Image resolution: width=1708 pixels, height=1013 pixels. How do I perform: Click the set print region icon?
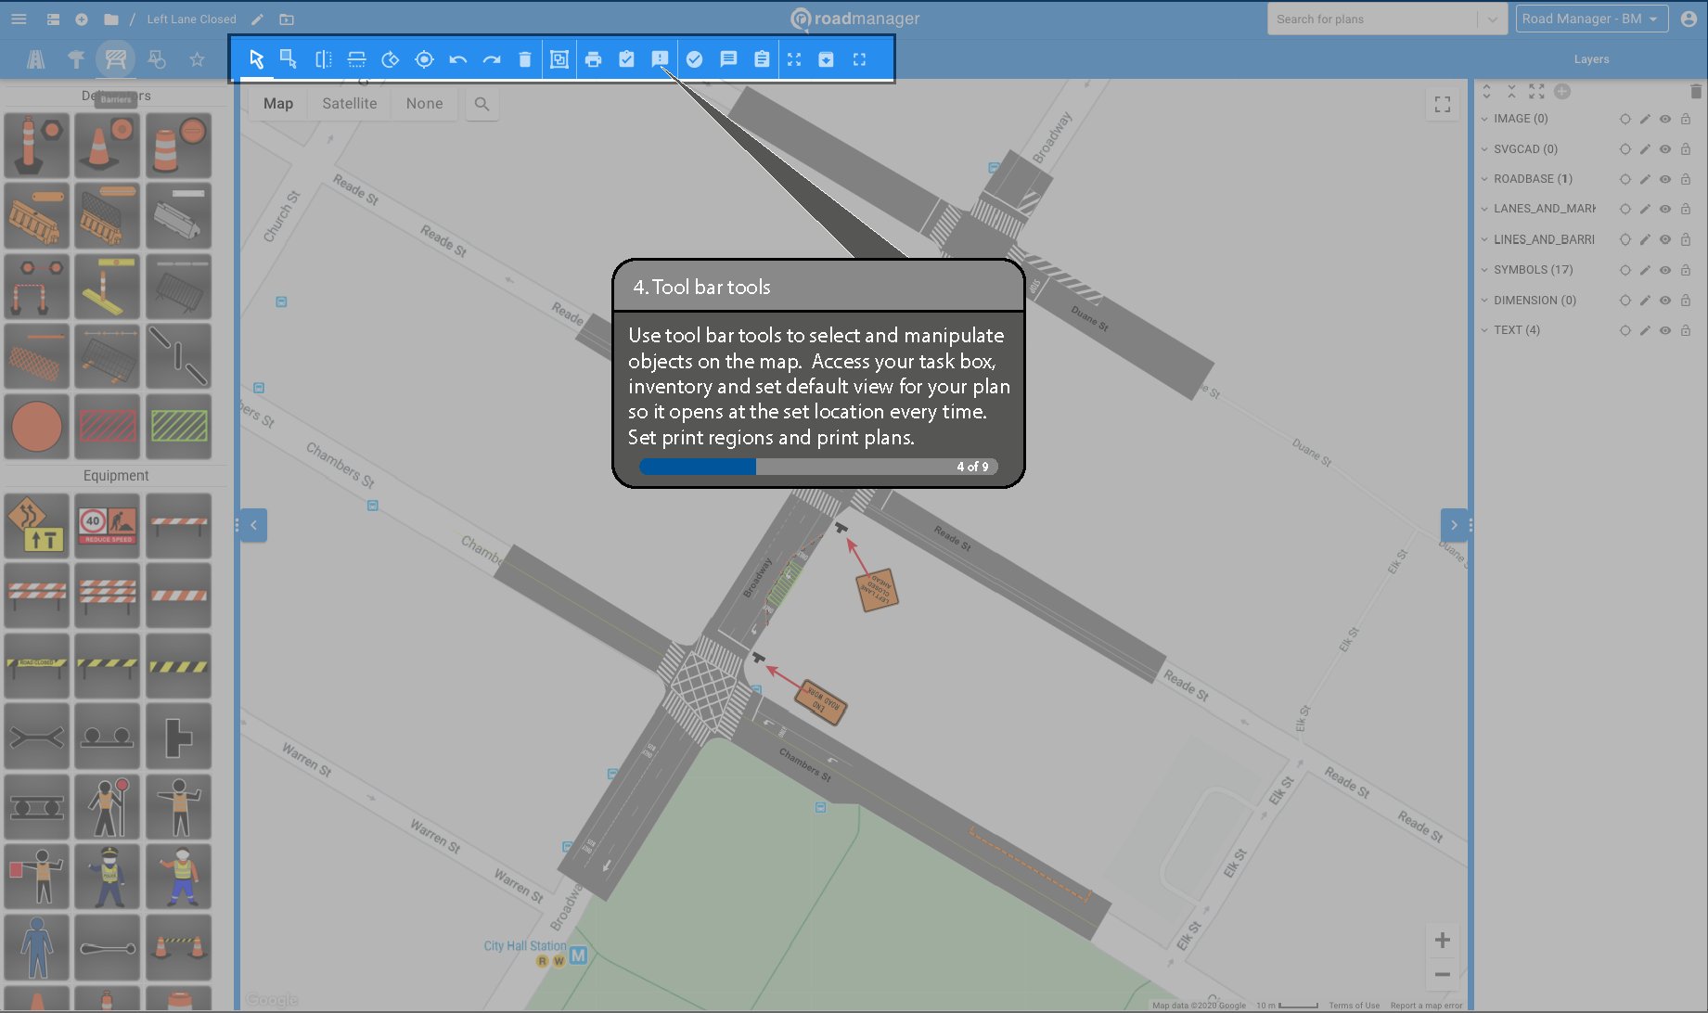tap(559, 59)
